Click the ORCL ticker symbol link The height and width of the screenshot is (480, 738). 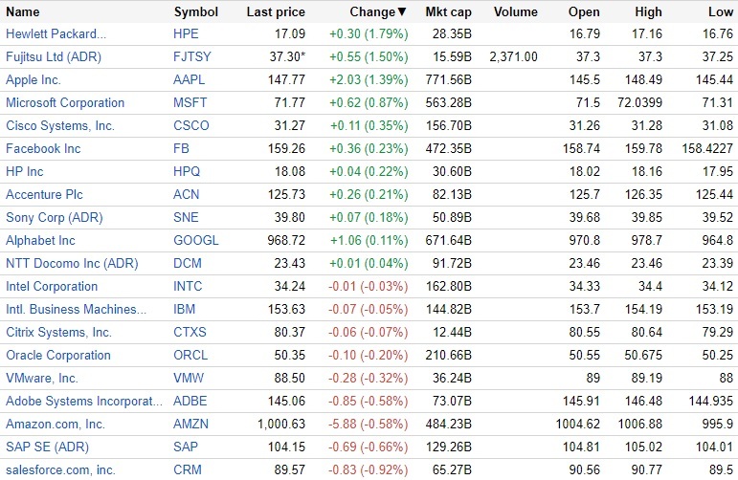(190, 356)
